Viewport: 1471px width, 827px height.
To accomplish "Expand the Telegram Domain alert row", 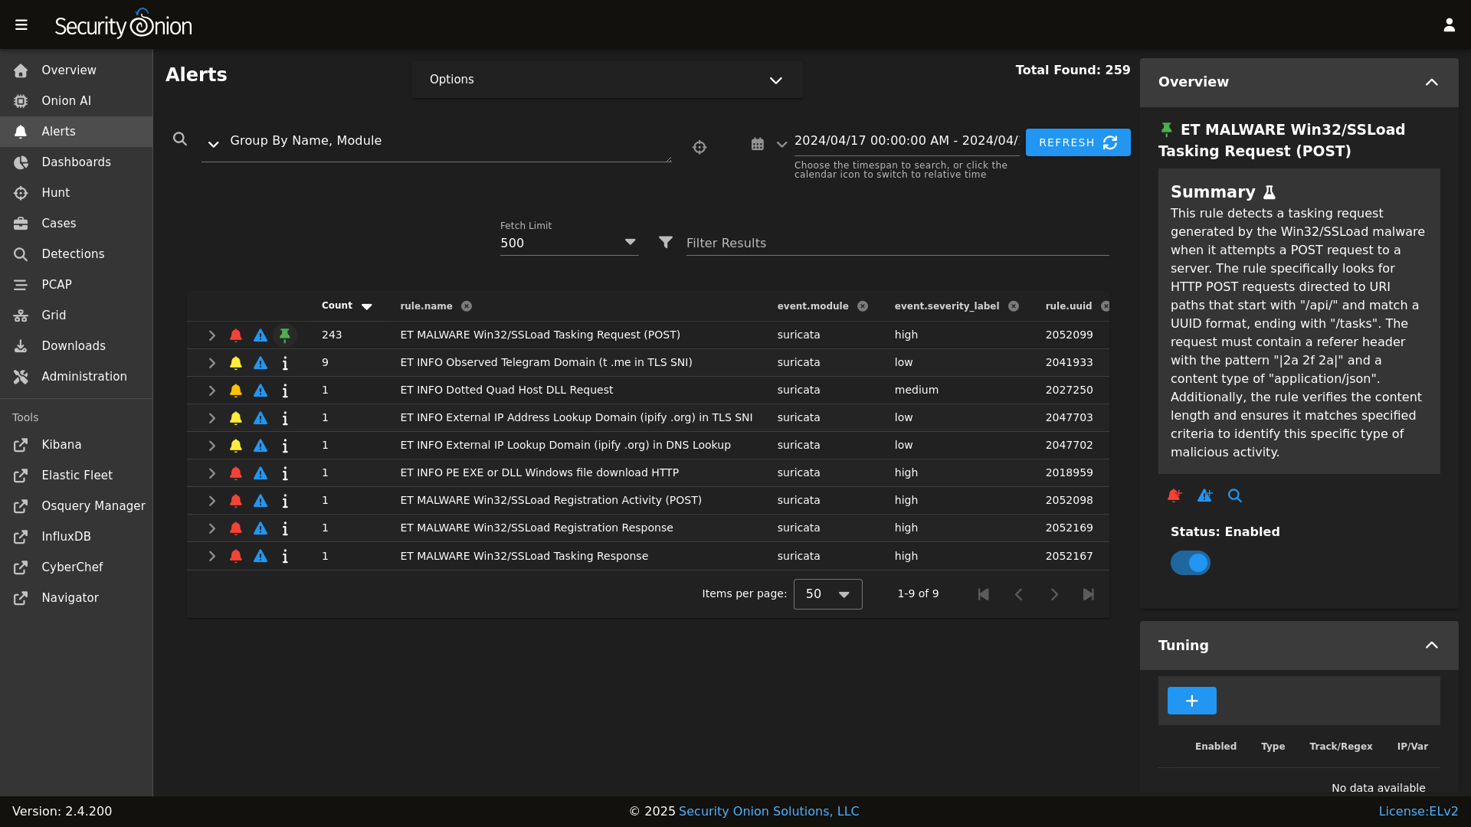I will 211,362.
